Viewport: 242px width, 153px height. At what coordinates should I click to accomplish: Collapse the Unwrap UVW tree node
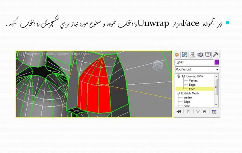(183, 76)
